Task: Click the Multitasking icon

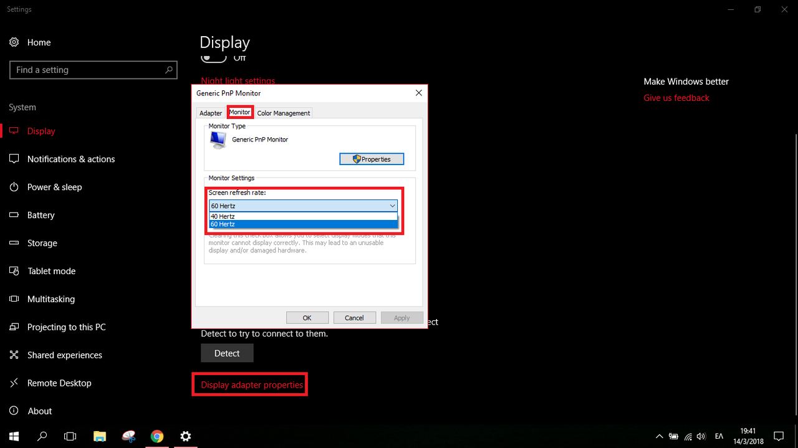Action: pyautogui.click(x=14, y=299)
